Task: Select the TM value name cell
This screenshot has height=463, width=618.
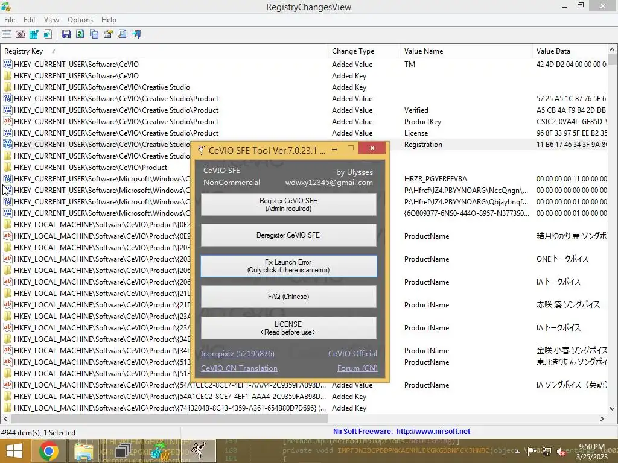Action: coord(410,64)
